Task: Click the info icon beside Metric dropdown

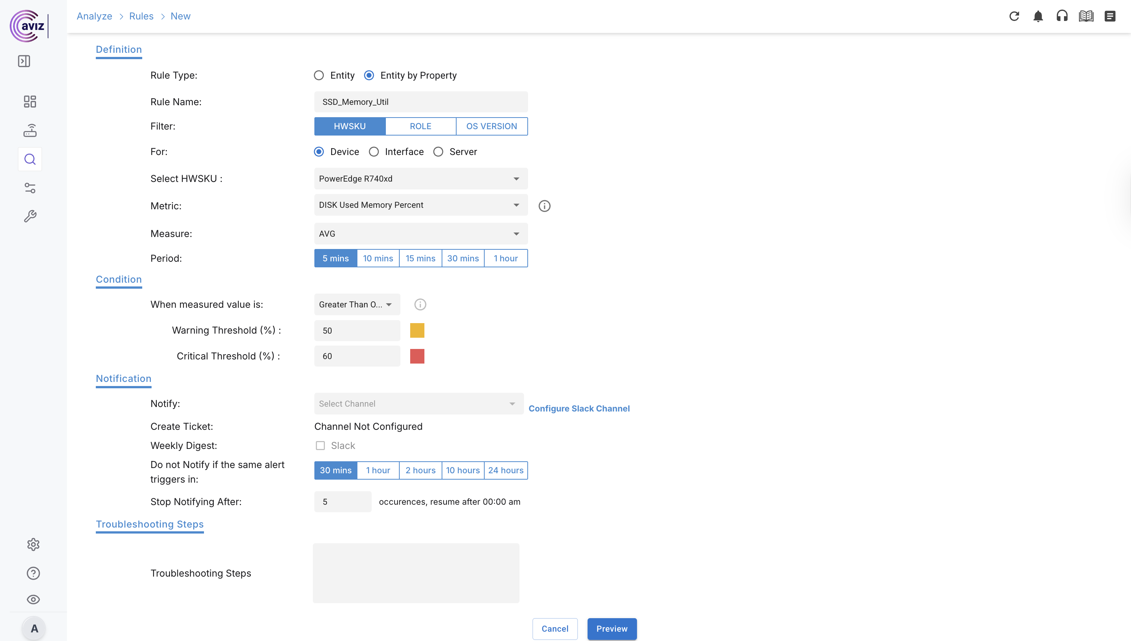Action: 545,206
